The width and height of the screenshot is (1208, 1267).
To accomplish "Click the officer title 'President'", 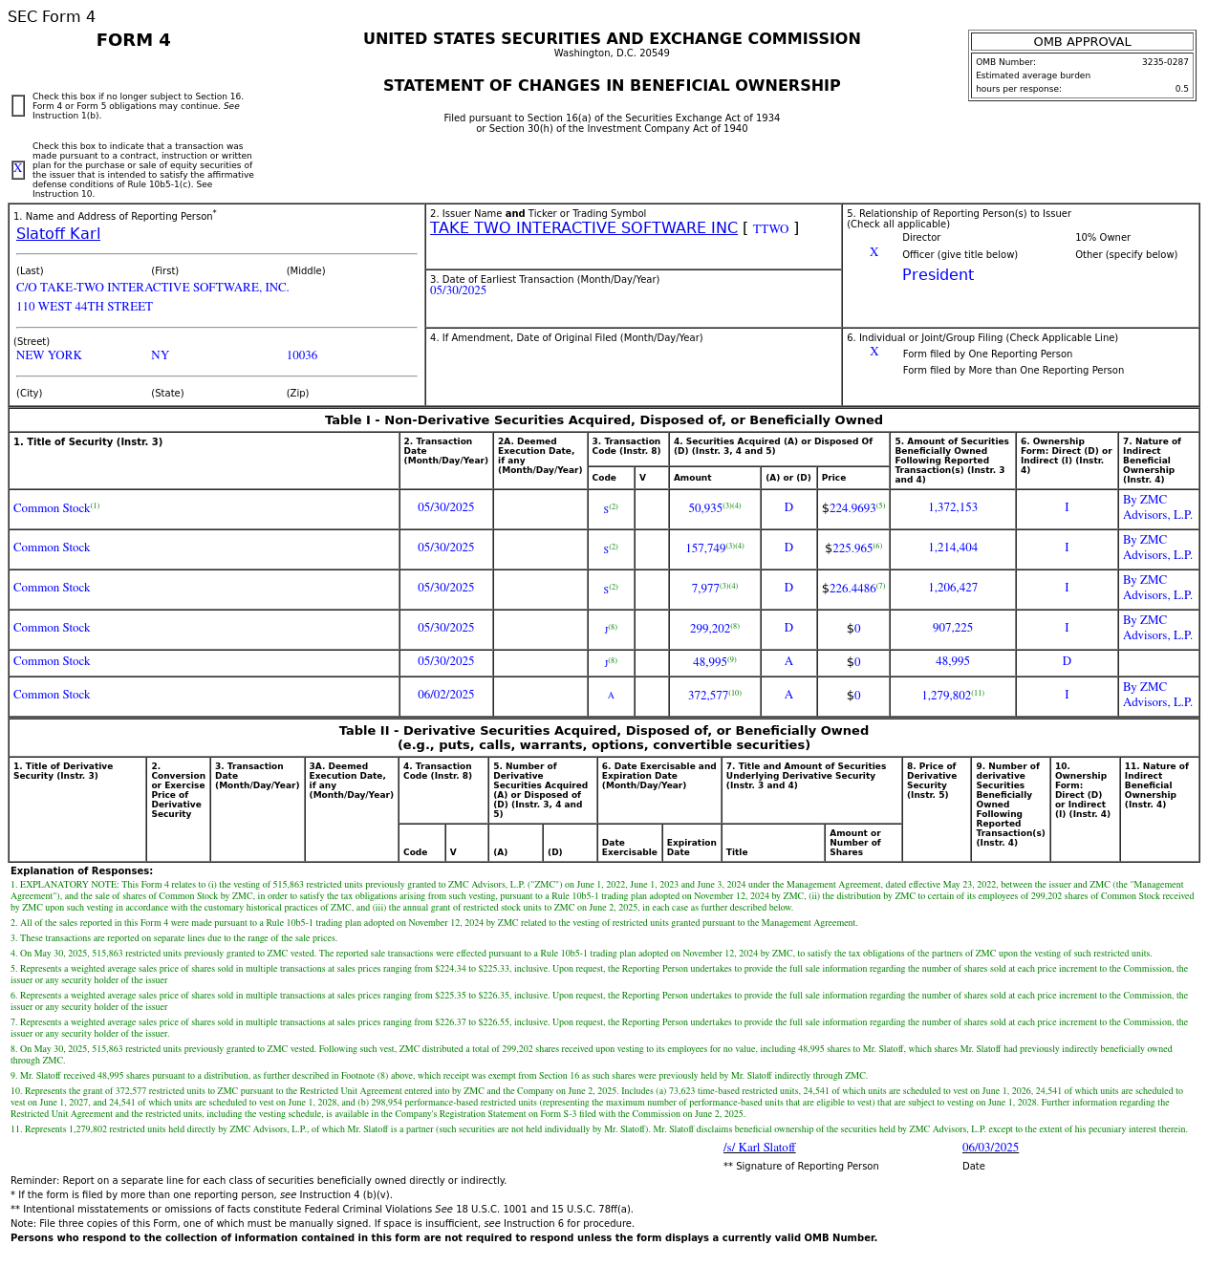I will tap(938, 275).
